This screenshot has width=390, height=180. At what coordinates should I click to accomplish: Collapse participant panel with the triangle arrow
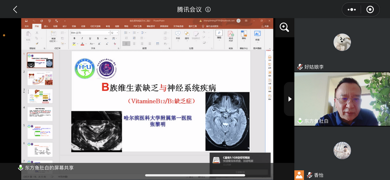tap(290, 99)
